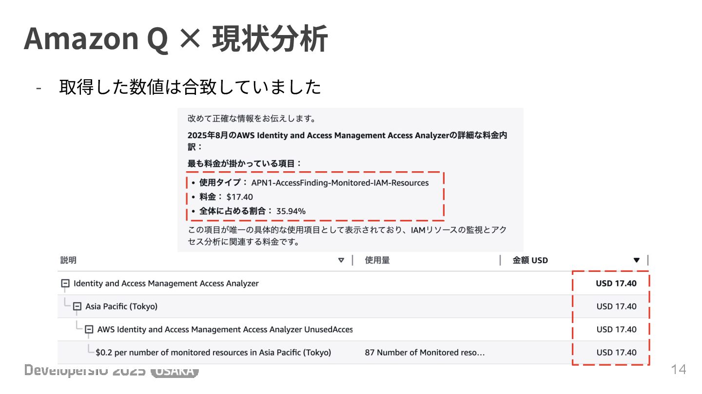Click the slide page number 14
This screenshot has height=394, width=702.
tap(679, 370)
